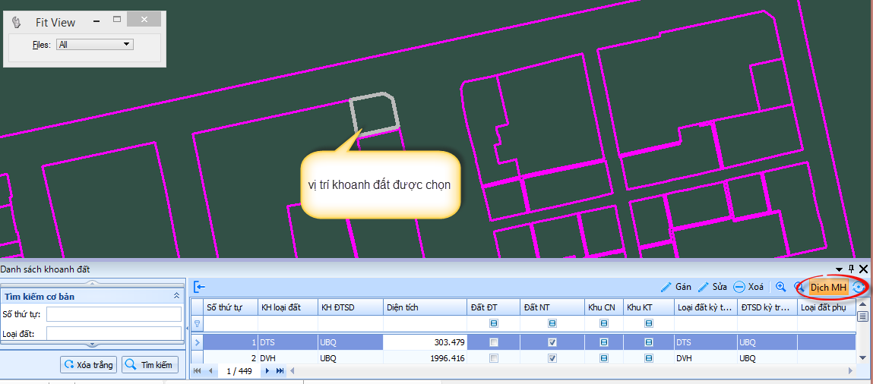Click the Gán pencil tool
This screenshot has height=384, width=873.
click(x=675, y=287)
